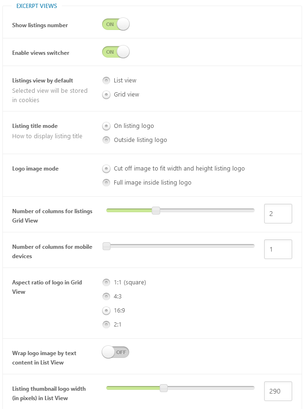The width and height of the screenshot is (303, 409).
Task: Pick the 1:1 (square) aspect ratio
Action: [106, 283]
